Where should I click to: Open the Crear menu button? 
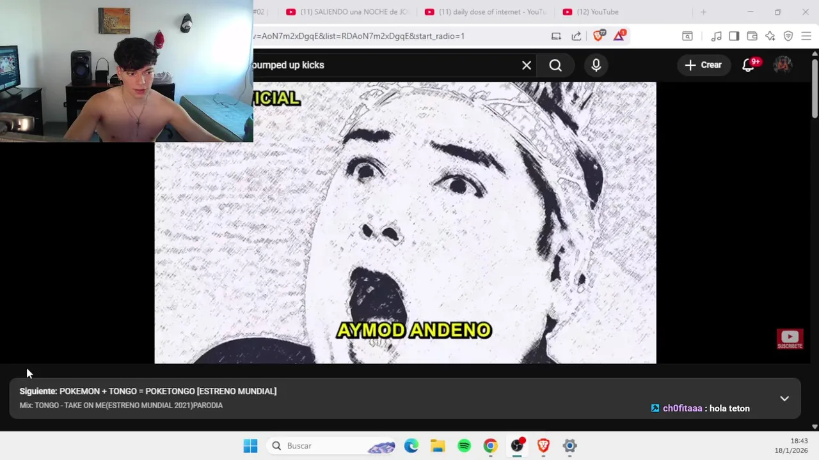pyautogui.click(x=703, y=65)
